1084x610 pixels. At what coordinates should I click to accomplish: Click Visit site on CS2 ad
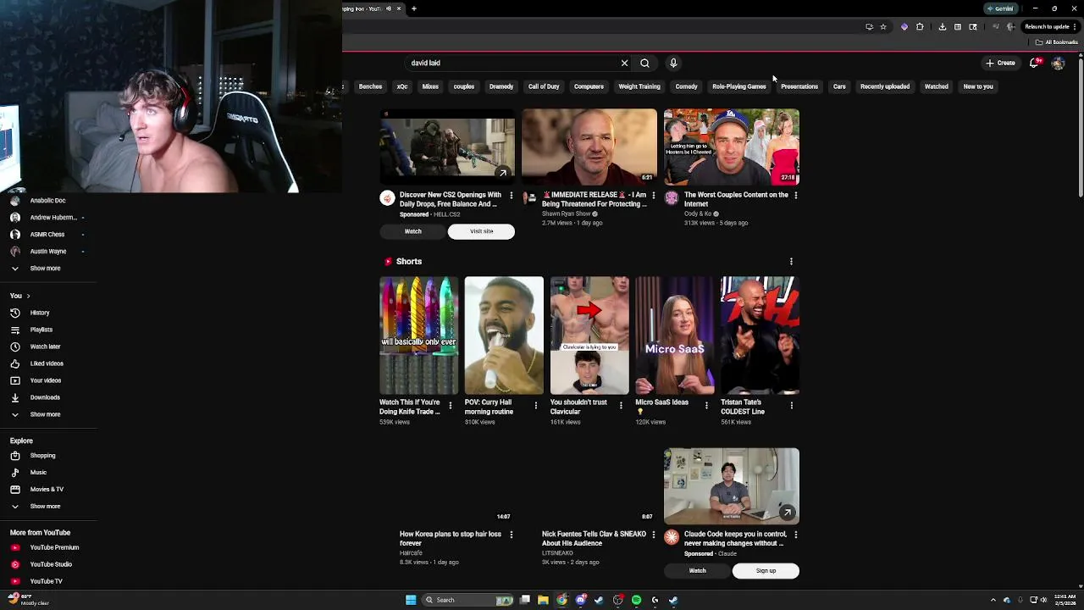[x=481, y=231]
